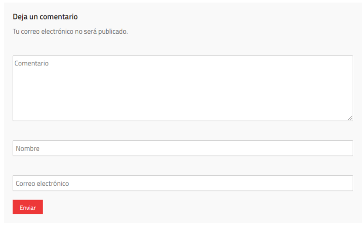Viewport: 364px width, 226px height.
Task: Place cursor in the email field
Action: (x=182, y=183)
